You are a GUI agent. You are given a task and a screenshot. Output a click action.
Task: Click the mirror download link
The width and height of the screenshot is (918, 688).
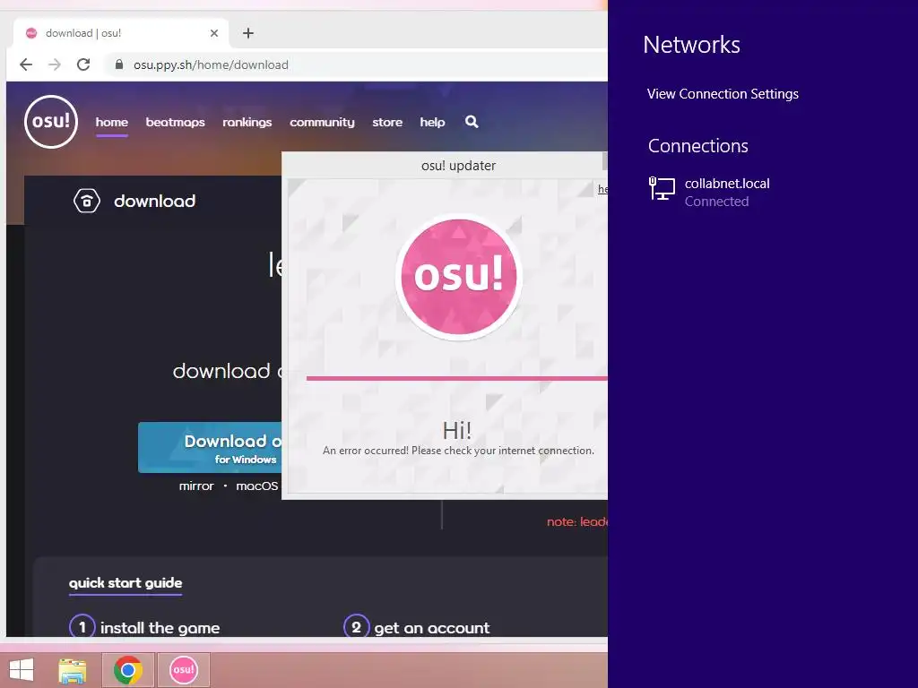point(196,486)
